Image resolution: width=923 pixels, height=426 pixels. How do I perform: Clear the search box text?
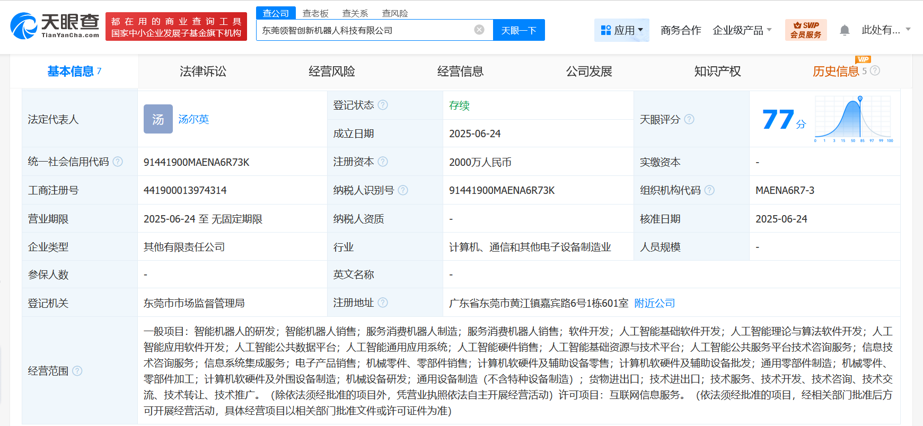pyautogui.click(x=479, y=30)
